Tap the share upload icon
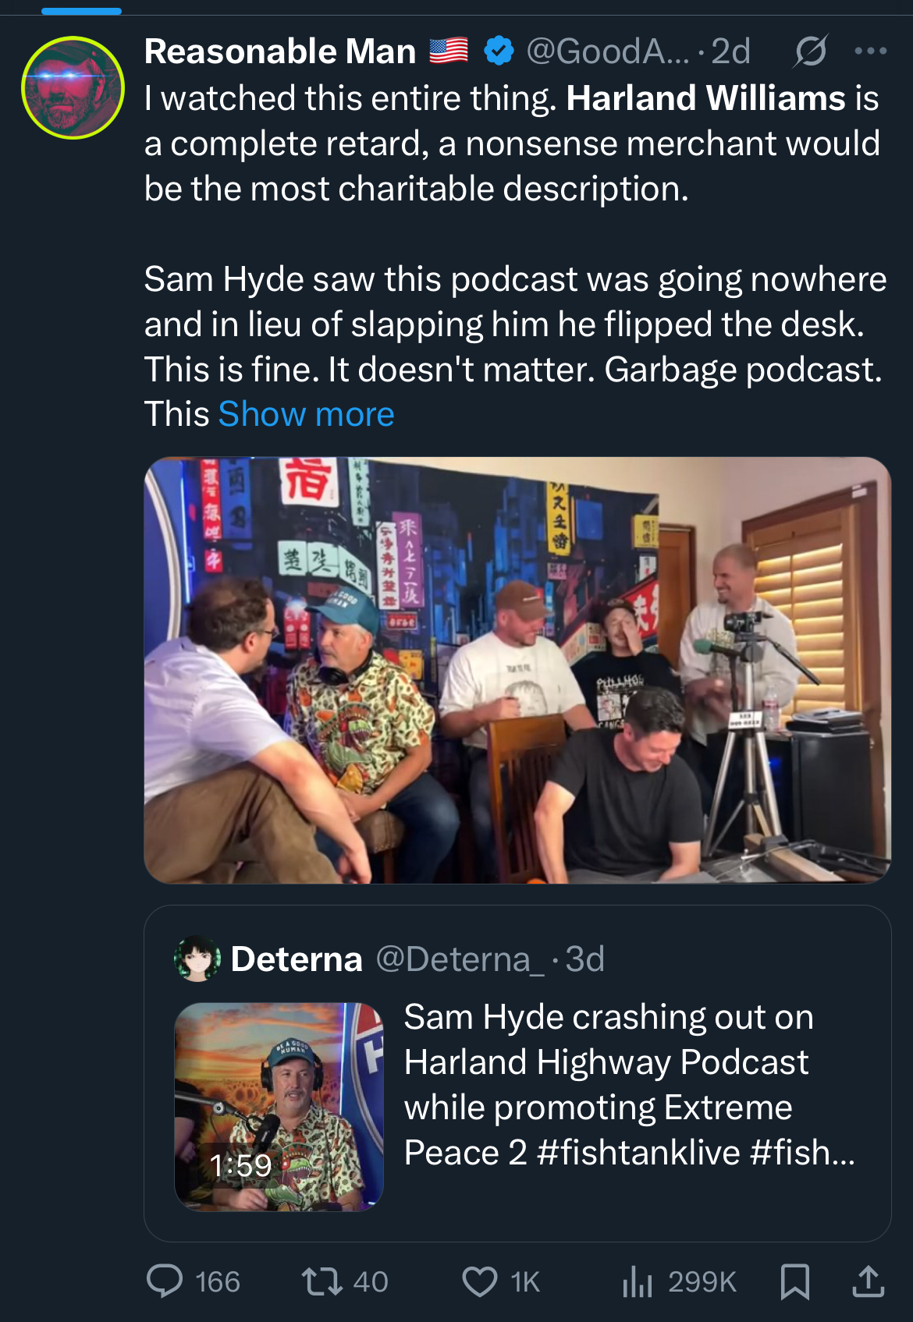913x1322 pixels. (868, 1281)
